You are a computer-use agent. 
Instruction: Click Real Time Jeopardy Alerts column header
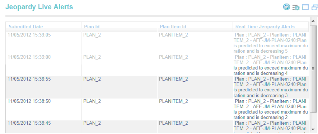click(265, 27)
